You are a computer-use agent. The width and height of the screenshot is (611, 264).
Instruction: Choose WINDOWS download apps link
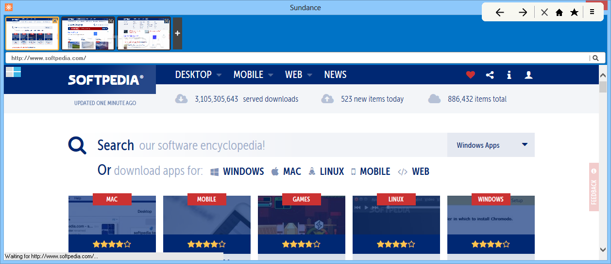(237, 171)
